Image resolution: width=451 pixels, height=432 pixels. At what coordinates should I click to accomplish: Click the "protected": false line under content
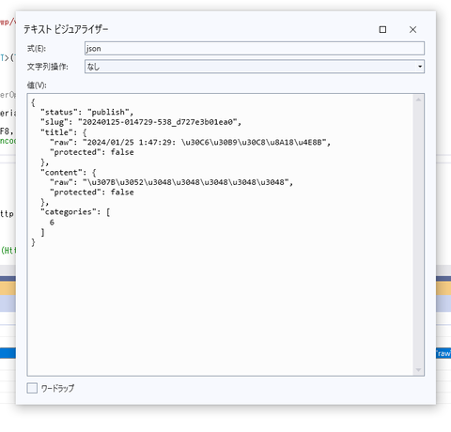tap(92, 193)
